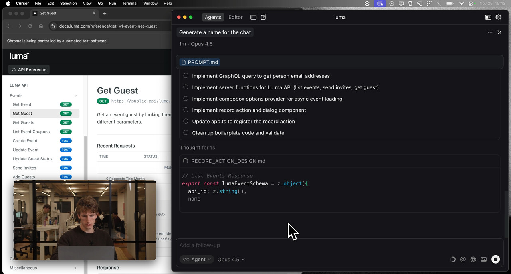Open the Terminal menu in menu bar
Screen dimensions: 511x274
point(129,3)
